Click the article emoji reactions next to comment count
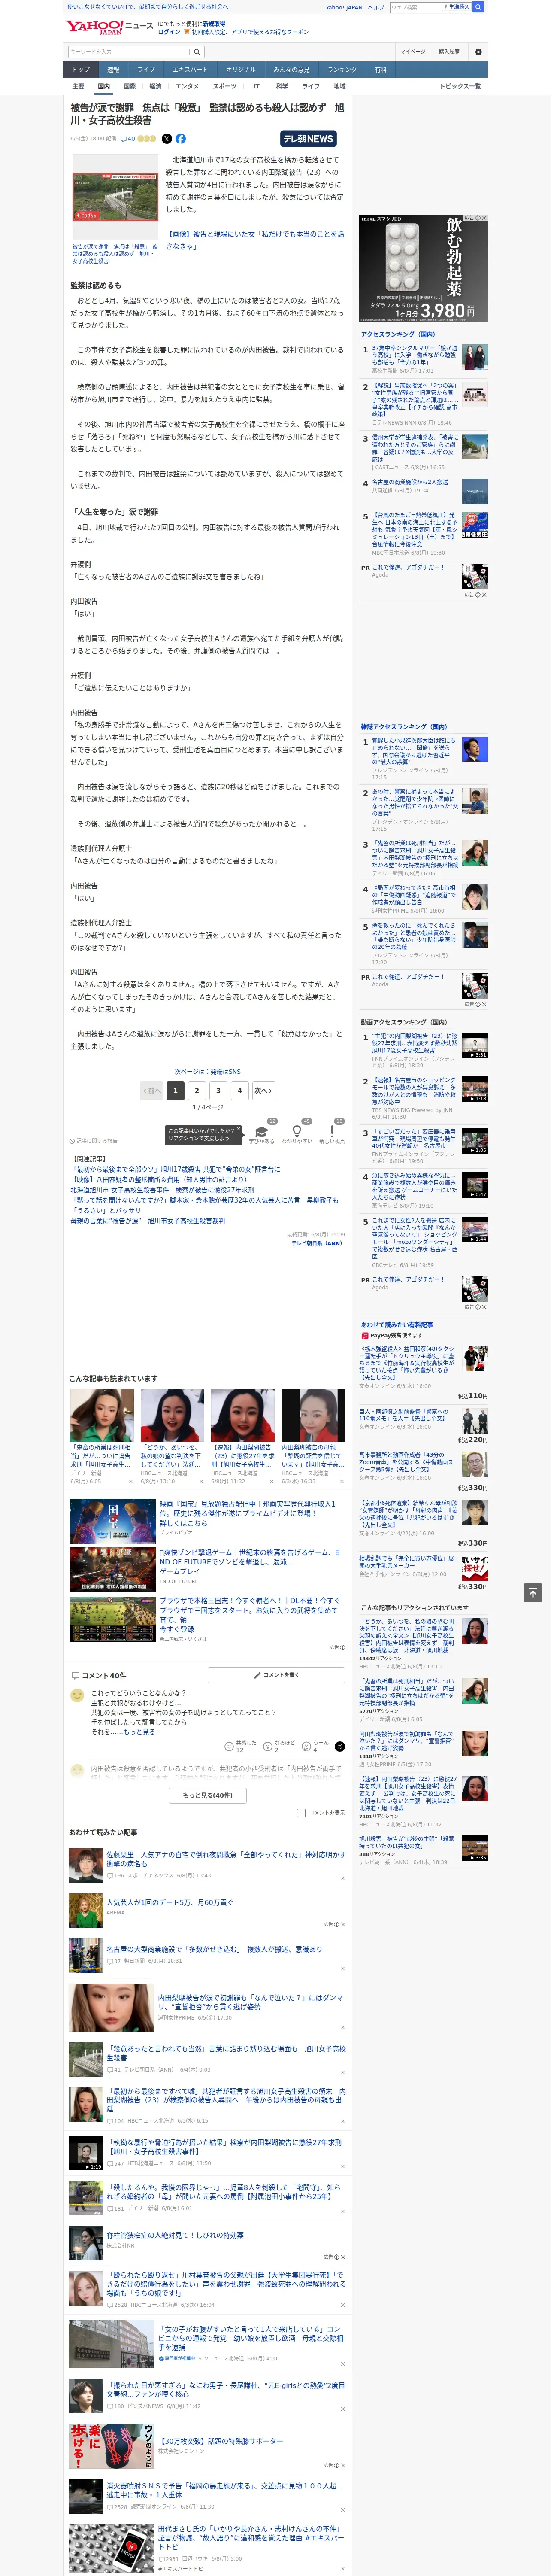This screenshot has height=2576, width=551. 147,139
